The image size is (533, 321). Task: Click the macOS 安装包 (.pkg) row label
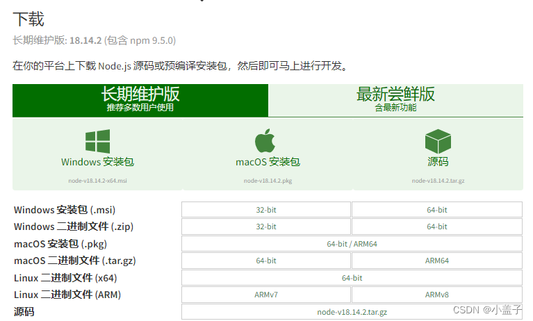coord(60,244)
